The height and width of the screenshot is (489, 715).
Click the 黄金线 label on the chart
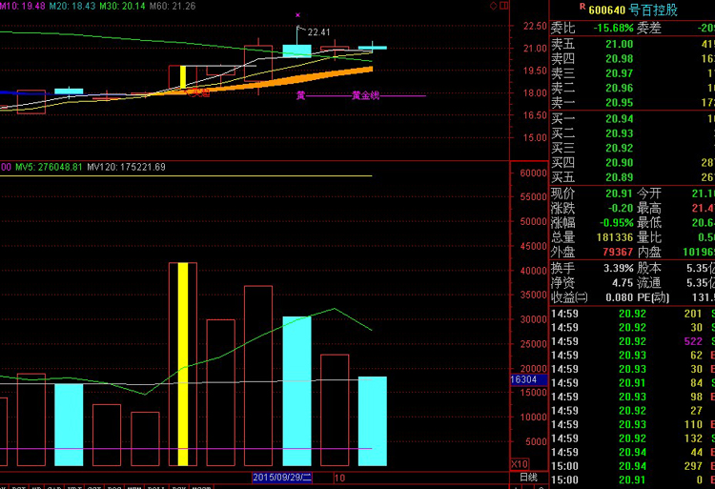click(x=365, y=95)
